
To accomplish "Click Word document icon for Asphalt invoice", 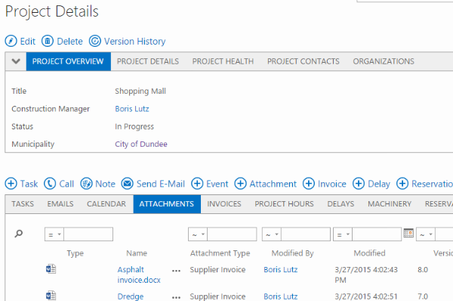I will coord(51,269).
